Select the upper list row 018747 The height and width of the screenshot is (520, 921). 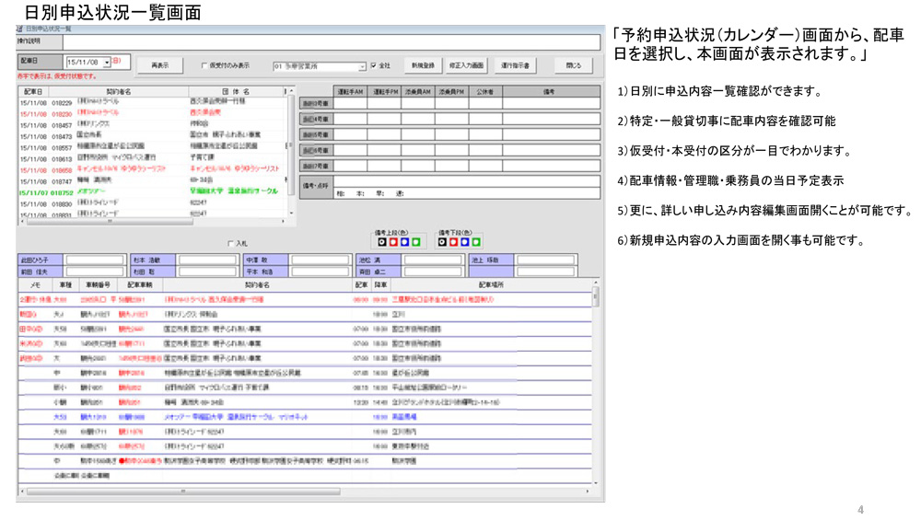[x=153, y=181]
